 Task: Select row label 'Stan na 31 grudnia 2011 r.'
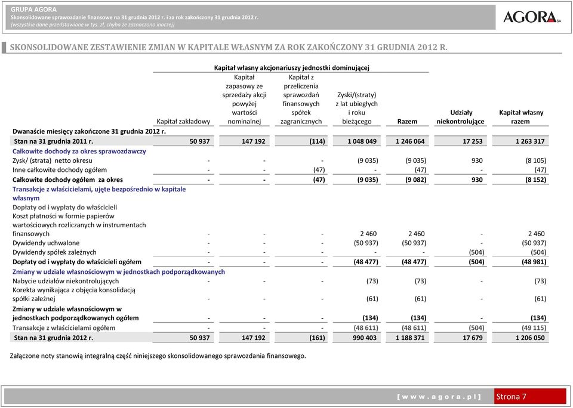coord(53,141)
